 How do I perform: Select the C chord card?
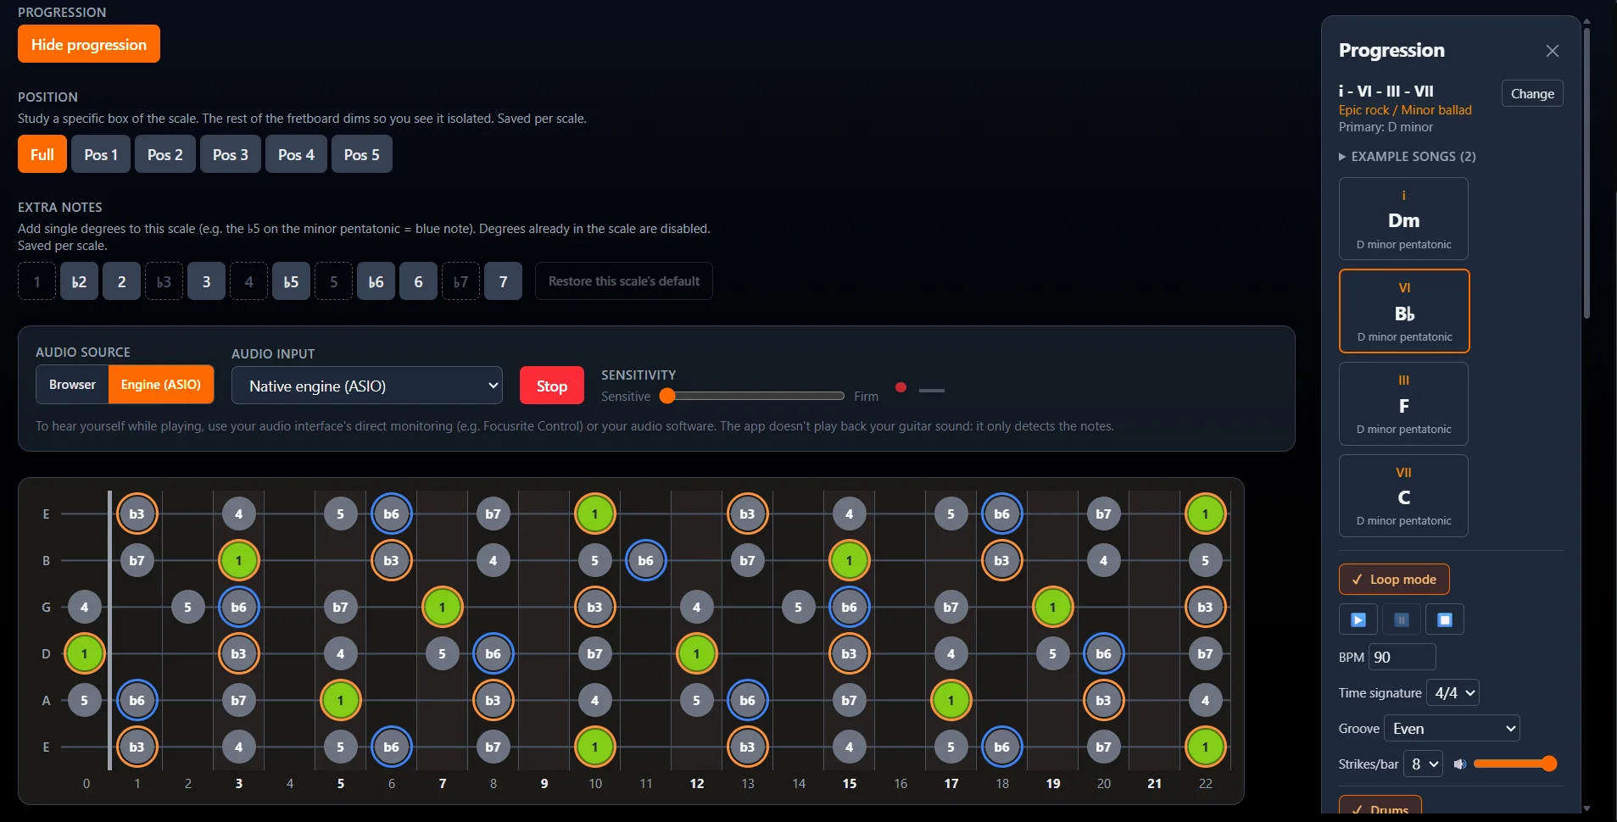click(x=1403, y=496)
